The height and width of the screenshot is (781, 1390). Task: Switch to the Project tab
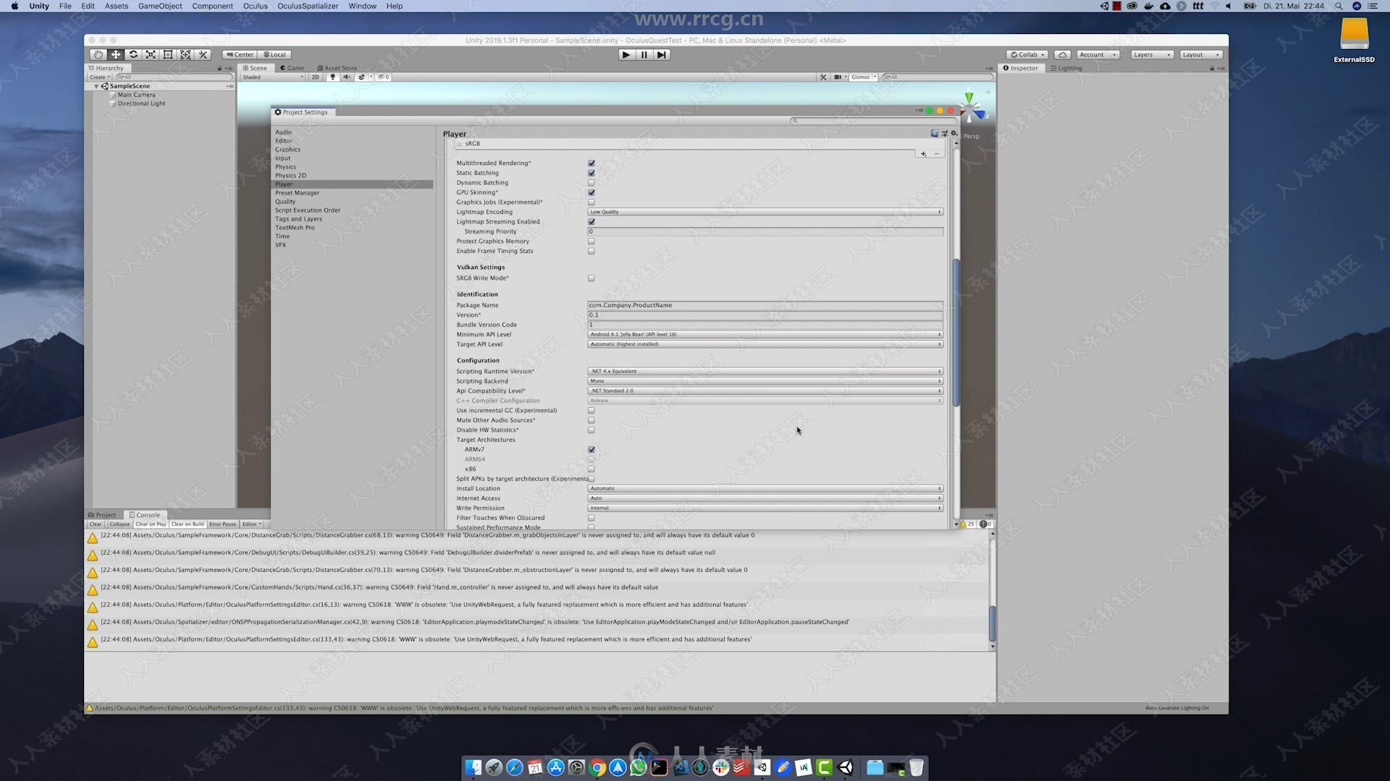point(102,515)
